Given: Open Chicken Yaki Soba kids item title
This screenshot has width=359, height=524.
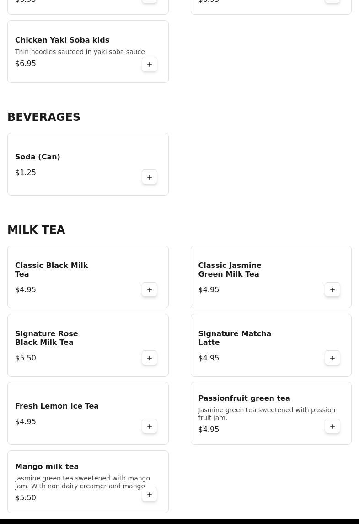Looking at the screenshot, I should coord(62,40).
